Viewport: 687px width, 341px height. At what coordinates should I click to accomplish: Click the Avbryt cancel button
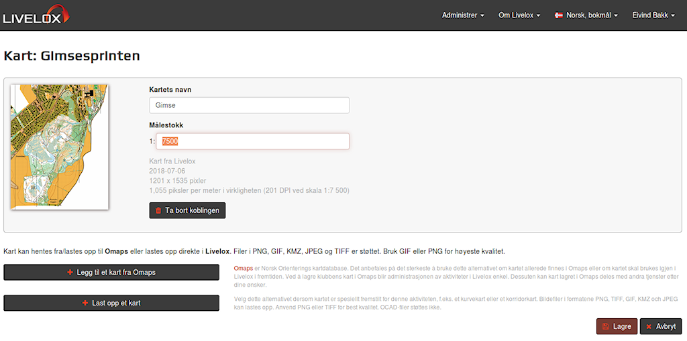click(661, 326)
